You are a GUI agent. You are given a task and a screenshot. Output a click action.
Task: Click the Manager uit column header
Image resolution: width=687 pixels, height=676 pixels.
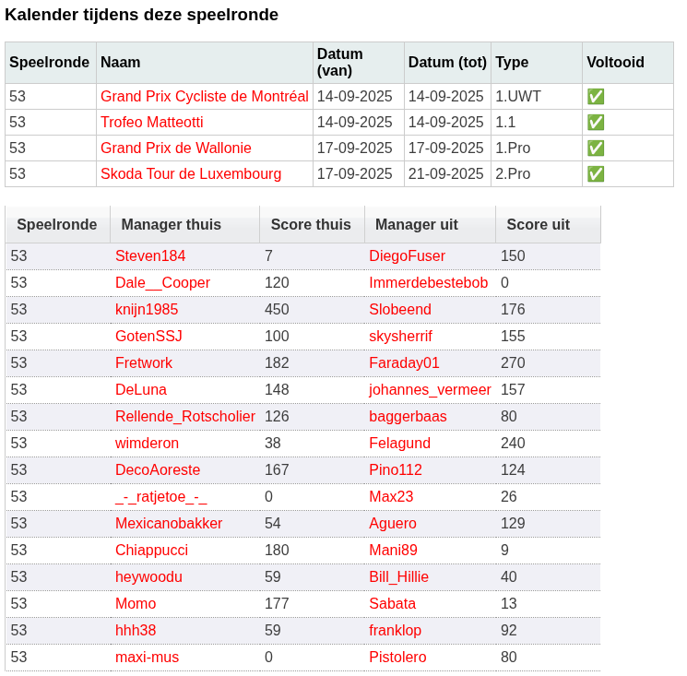tap(416, 224)
